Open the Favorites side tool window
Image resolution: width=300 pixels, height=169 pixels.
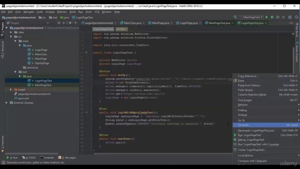tap(2, 144)
